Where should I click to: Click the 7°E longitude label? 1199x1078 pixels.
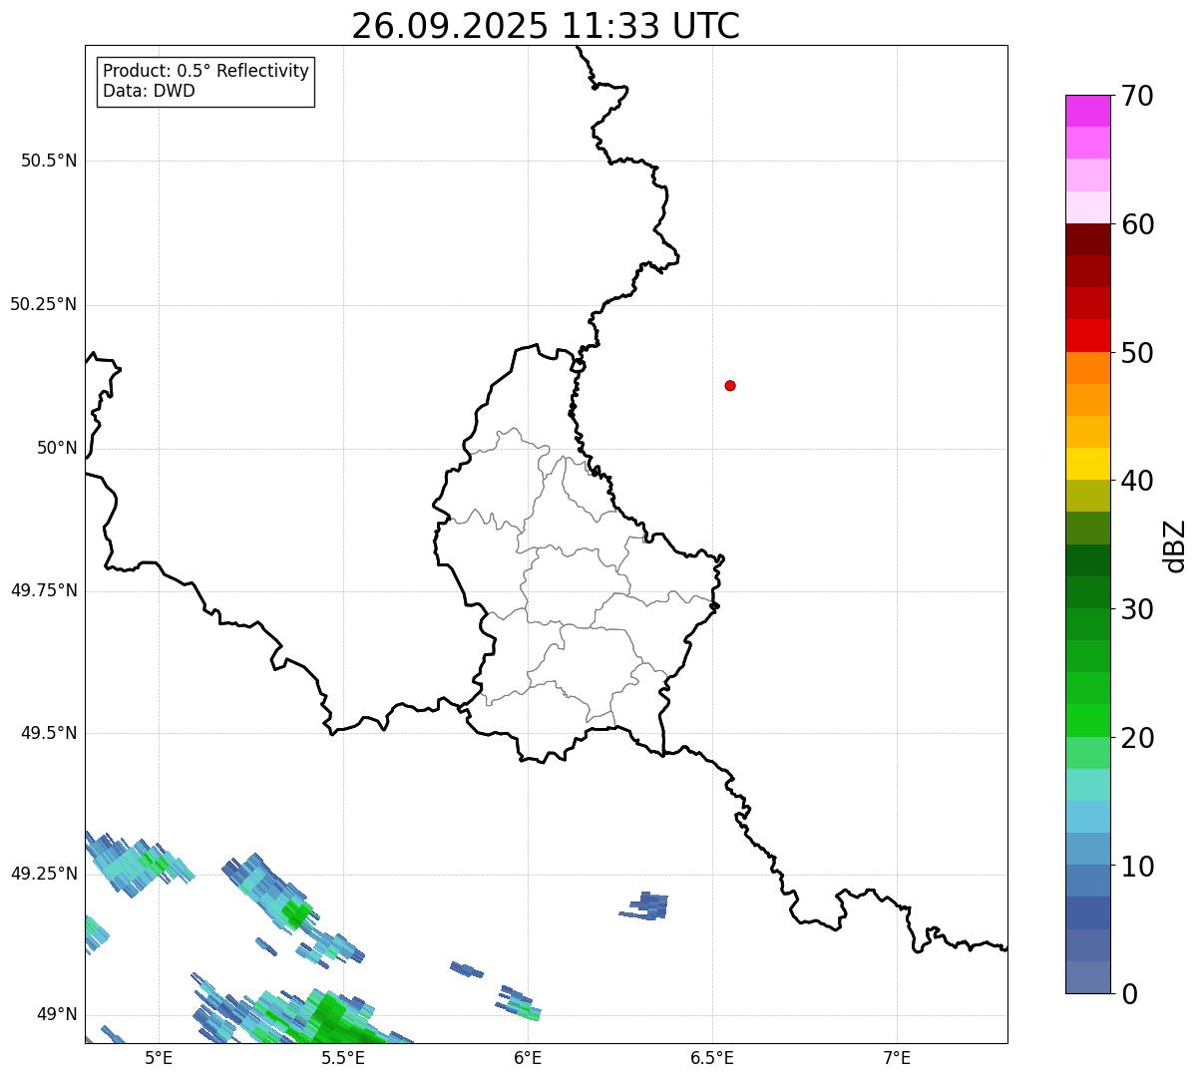(897, 1057)
